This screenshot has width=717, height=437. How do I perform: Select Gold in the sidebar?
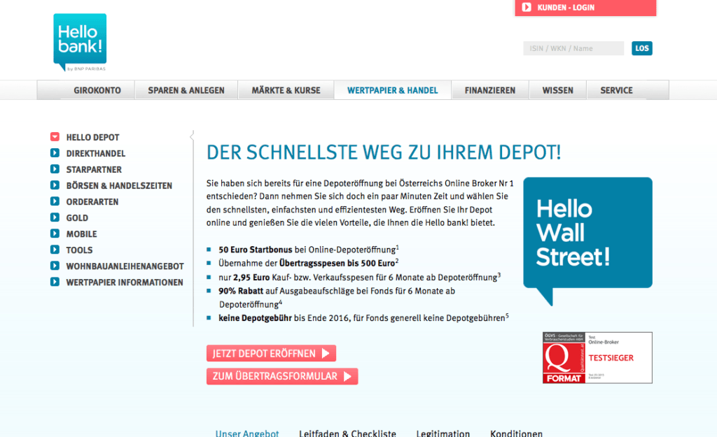click(x=77, y=218)
